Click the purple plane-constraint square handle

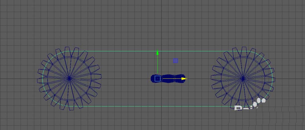[x=175, y=61]
